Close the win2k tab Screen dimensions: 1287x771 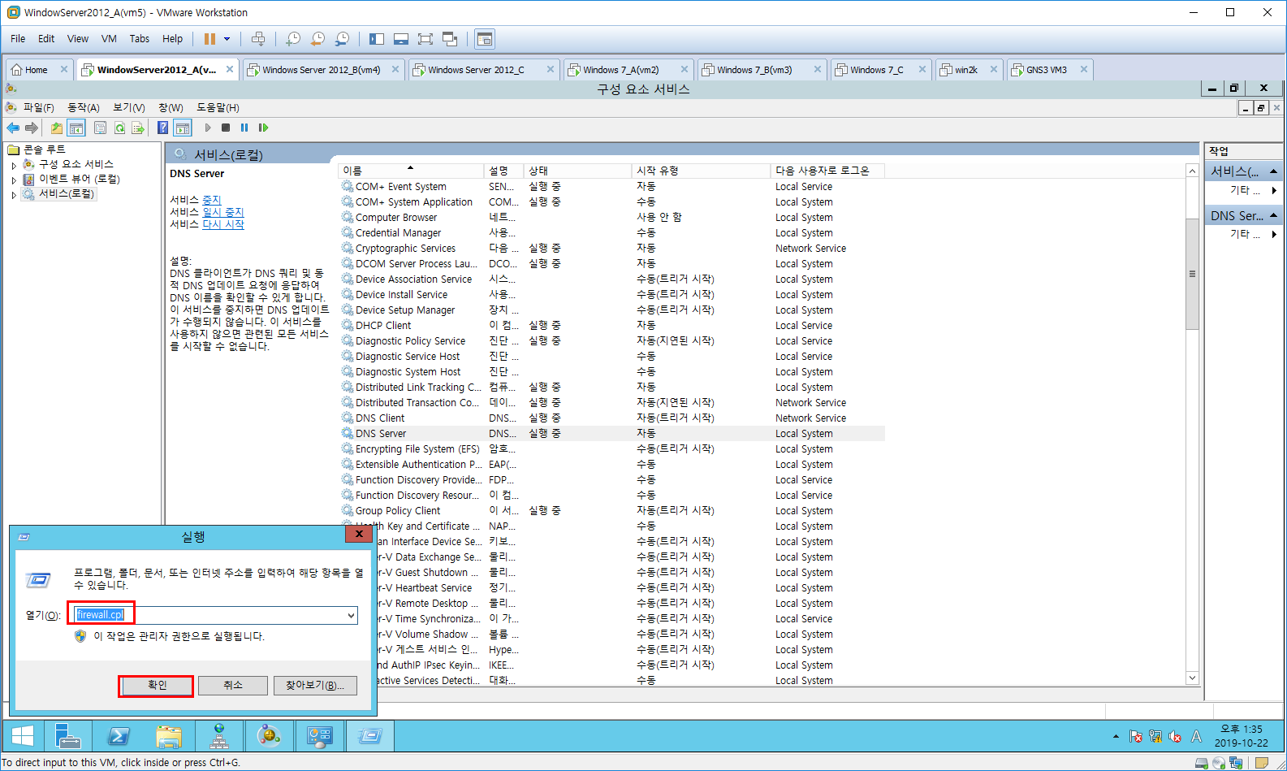(x=993, y=70)
